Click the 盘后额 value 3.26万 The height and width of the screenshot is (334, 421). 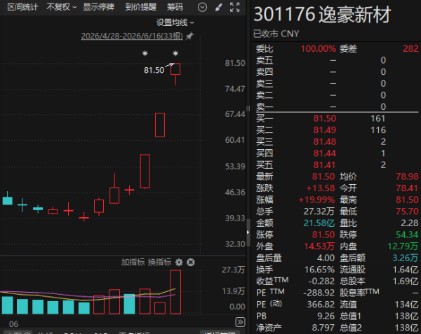pyautogui.click(x=405, y=258)
